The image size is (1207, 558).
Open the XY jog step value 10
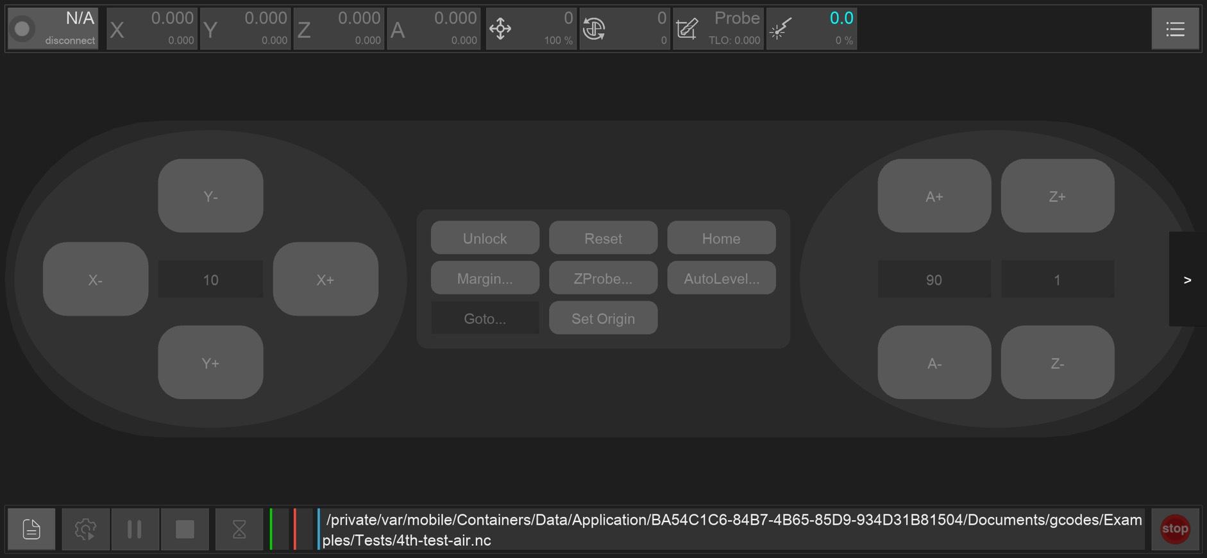tap(210, 280)
